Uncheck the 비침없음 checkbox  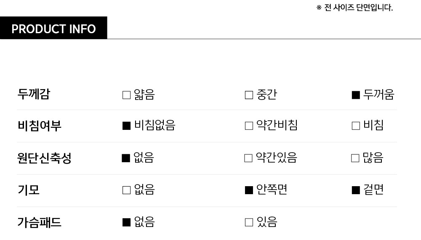(x=126, y=126)
